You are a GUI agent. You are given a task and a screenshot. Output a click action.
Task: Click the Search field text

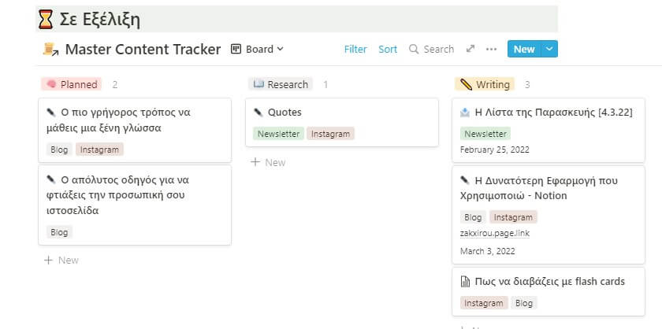click(x=439, y=50)
